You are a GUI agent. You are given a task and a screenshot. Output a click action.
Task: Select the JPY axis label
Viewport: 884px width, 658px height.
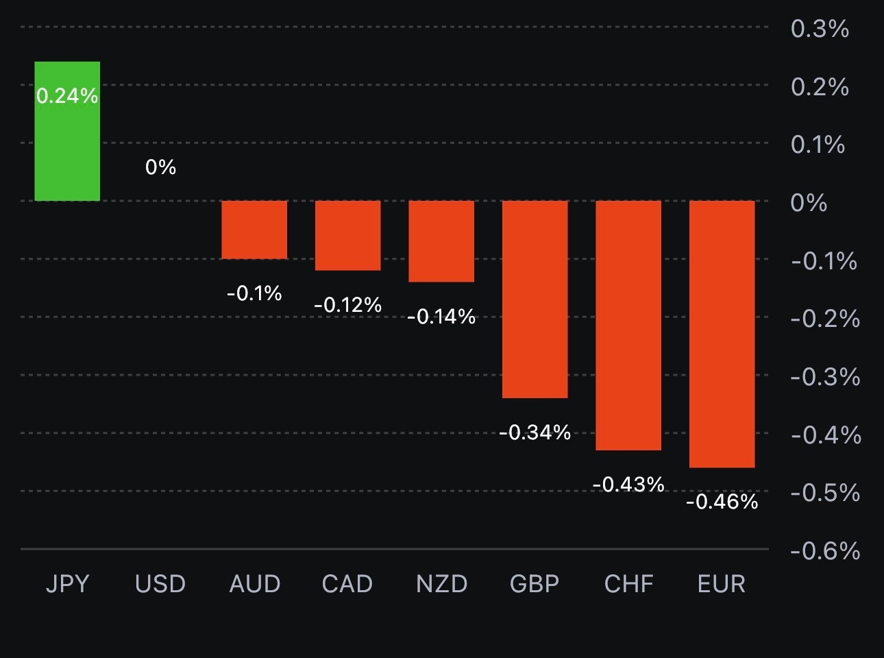coord(67,584)
